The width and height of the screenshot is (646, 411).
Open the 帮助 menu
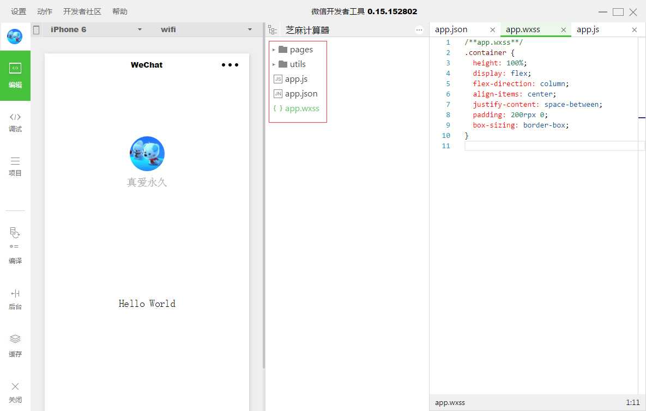[120, 11]
